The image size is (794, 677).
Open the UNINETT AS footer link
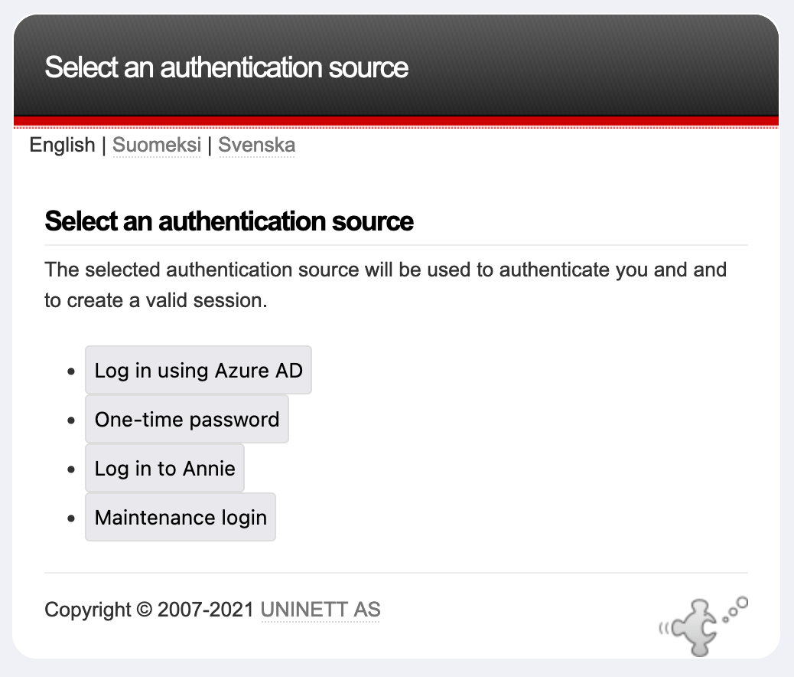coord(321,610)
